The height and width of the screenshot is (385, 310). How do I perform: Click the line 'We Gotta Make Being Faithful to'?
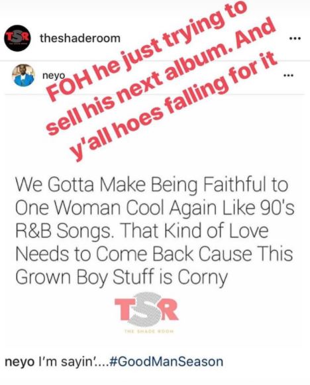pos(152,186)
